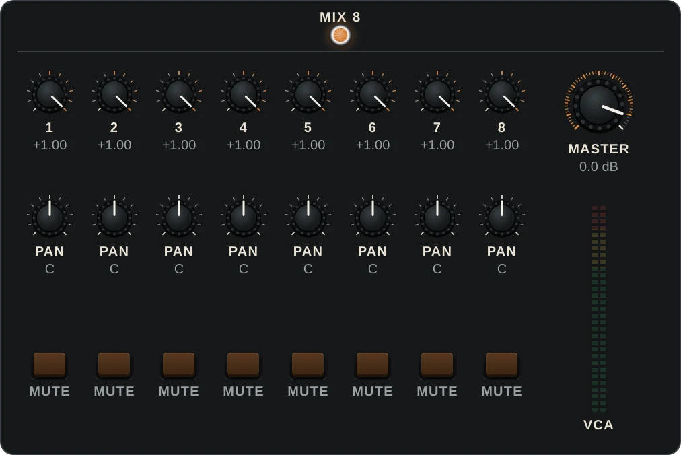Click the orange MIX 8 logo light

[x=340, y=35]
